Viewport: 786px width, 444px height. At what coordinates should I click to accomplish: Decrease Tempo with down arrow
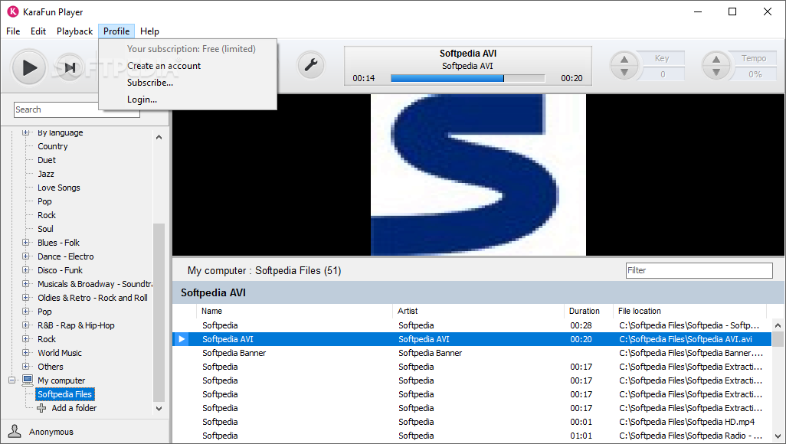[716, 72]
